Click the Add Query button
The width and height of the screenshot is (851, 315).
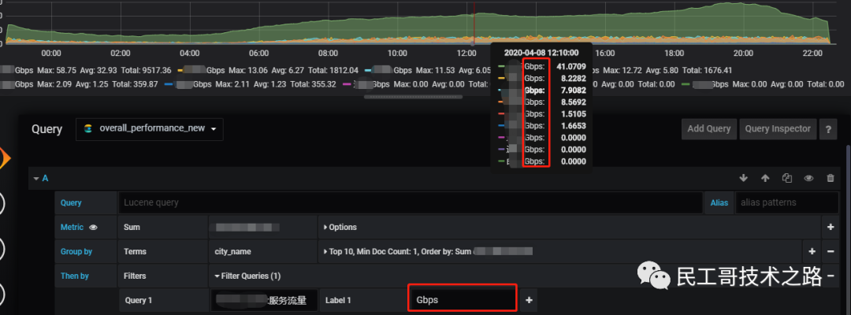tap(709, 129)
